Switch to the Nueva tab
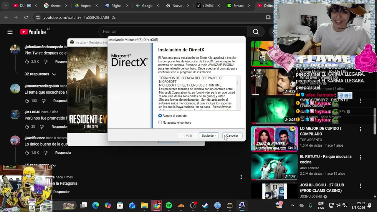 (178, 6)
